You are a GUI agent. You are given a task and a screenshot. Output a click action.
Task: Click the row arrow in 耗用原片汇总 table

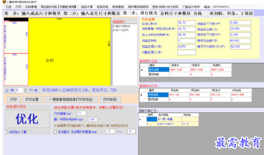click(142, 70)
